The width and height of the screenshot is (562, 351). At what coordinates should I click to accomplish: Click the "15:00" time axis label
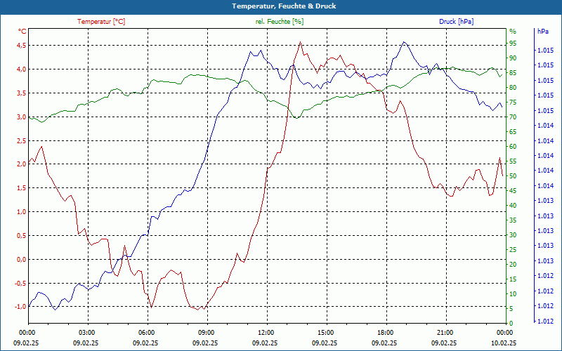(326, 332)
